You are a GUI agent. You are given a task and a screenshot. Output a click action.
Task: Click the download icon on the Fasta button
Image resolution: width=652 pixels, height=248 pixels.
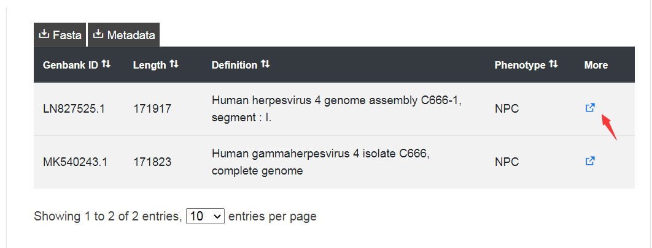click(x=44, y=34)
